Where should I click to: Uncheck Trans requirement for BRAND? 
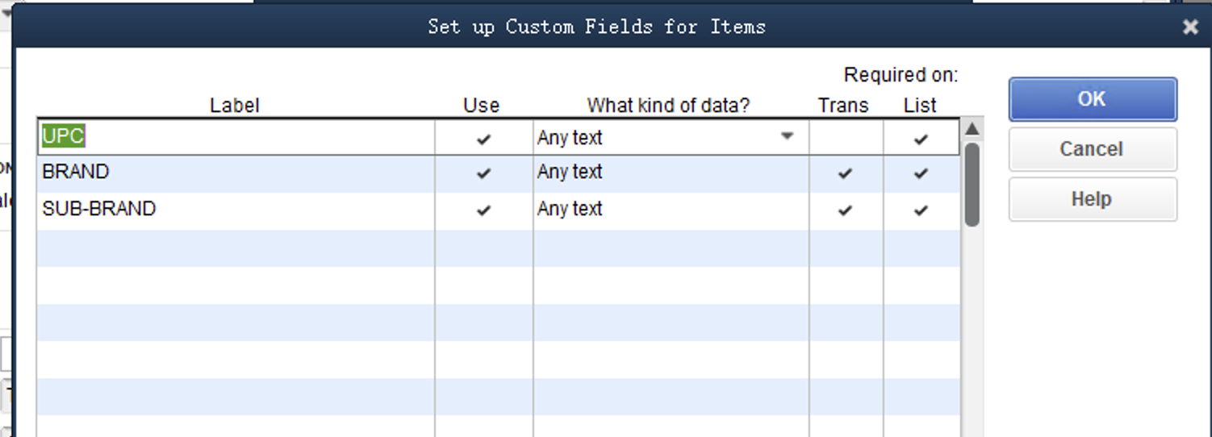[x=845, y=173]
